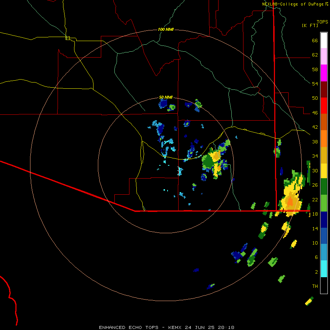Click the legend value 6
The image size is (330, 330).
pos(316,257)
